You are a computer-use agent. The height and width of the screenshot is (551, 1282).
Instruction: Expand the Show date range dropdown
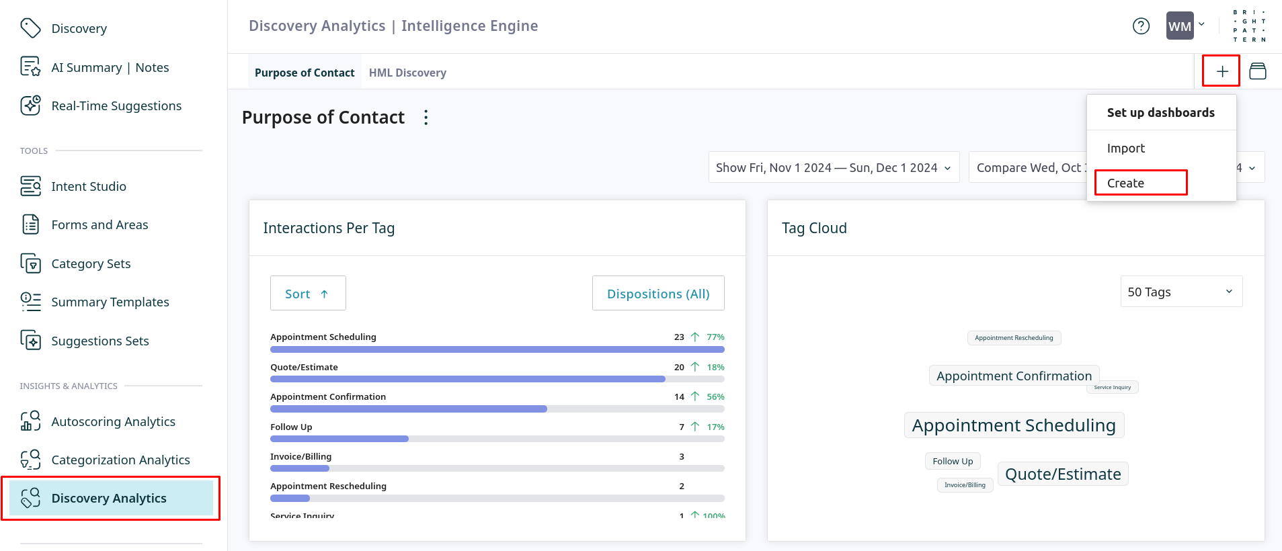(x=833, y=167)
